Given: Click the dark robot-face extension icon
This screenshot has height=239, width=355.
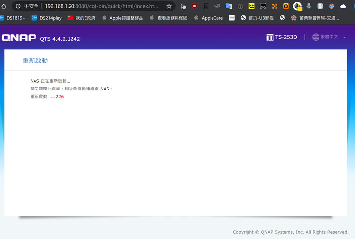Looking at the screenshot, I should tap(263, 6).
